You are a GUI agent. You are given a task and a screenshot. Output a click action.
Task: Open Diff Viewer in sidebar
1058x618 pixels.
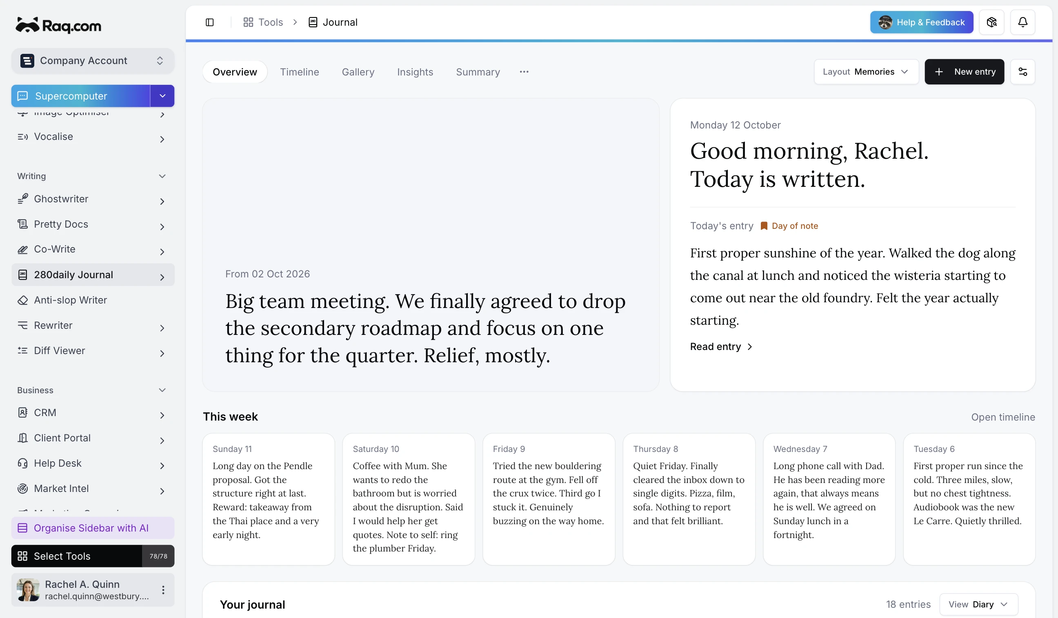click(93, 351)
